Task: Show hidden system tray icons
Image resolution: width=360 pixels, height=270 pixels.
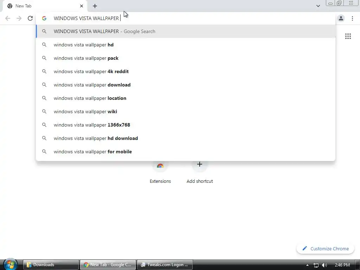Action: point(307,265)
